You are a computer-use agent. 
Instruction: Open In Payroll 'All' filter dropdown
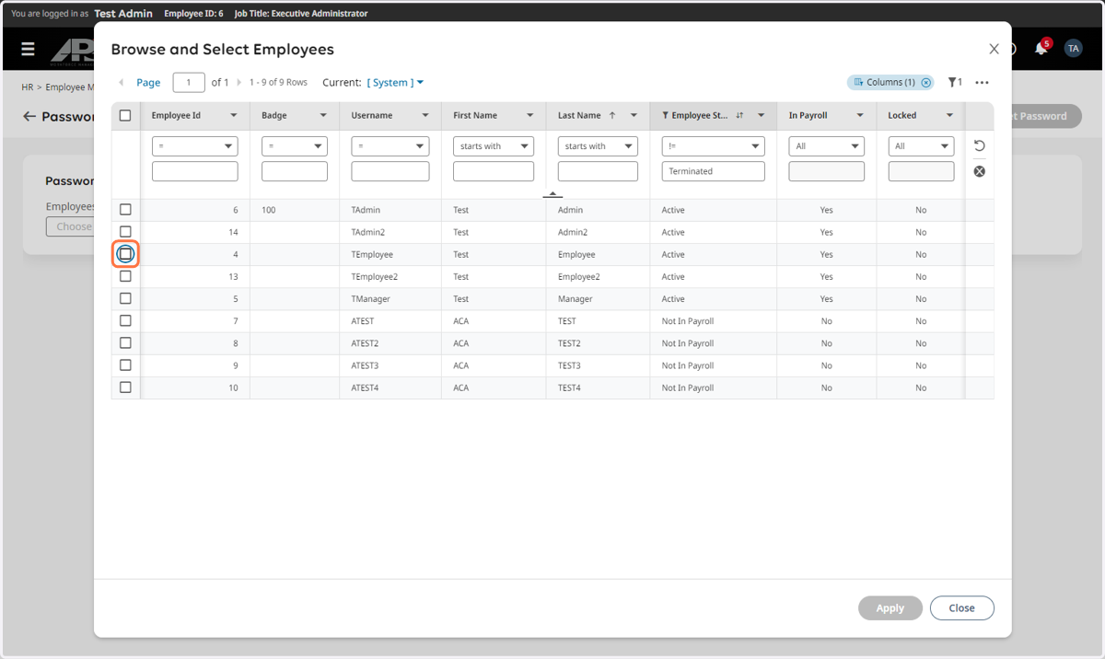coord(827,146)
